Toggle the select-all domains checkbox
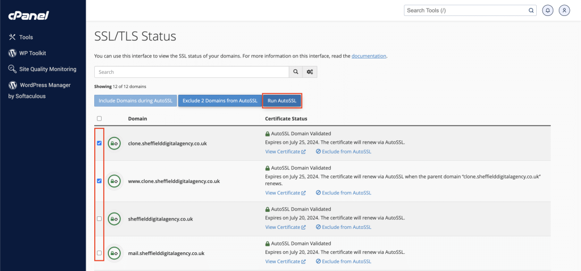The width and height of the screenshot is (581, 271). coord(99,119)
